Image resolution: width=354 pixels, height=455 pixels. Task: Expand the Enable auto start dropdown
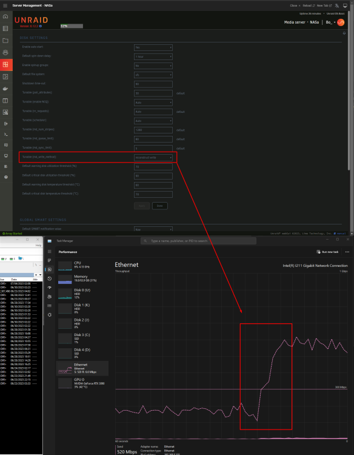click(153, 47)
